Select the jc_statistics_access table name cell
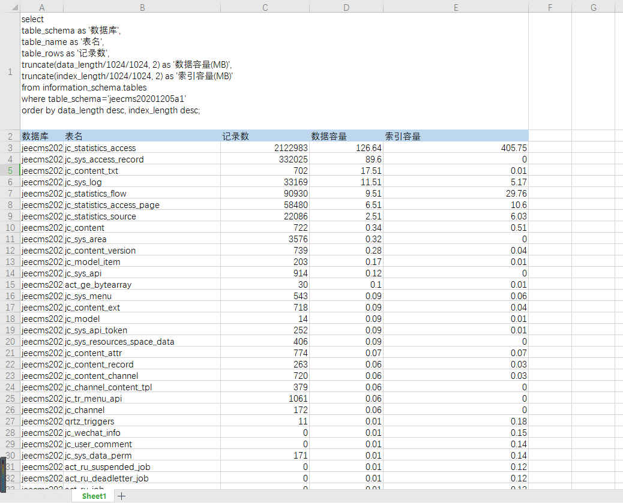This screenshot has width=623, height=503. click(x=142, y=147)
